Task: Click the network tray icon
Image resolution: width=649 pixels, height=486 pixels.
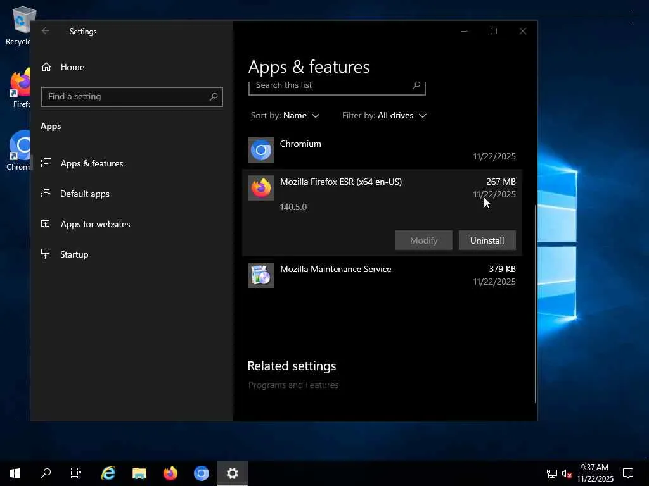Action: tap(552, 473)
